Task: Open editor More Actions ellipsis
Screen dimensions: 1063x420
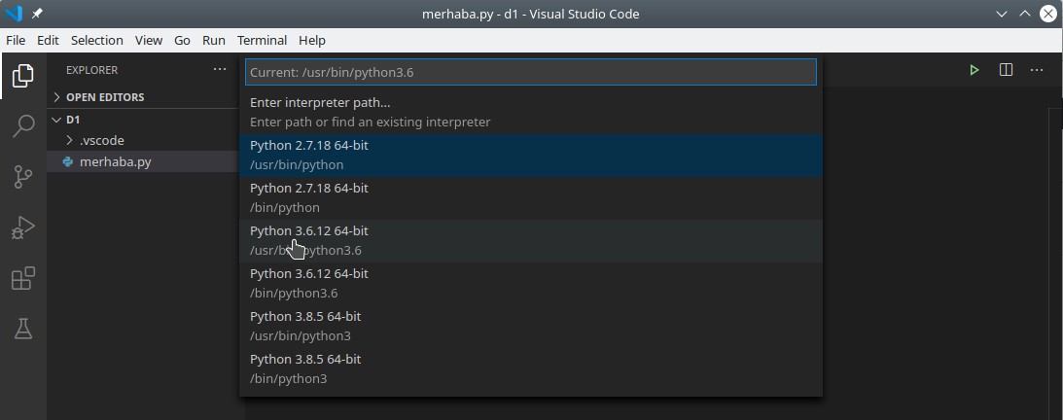Action: 1037,70
